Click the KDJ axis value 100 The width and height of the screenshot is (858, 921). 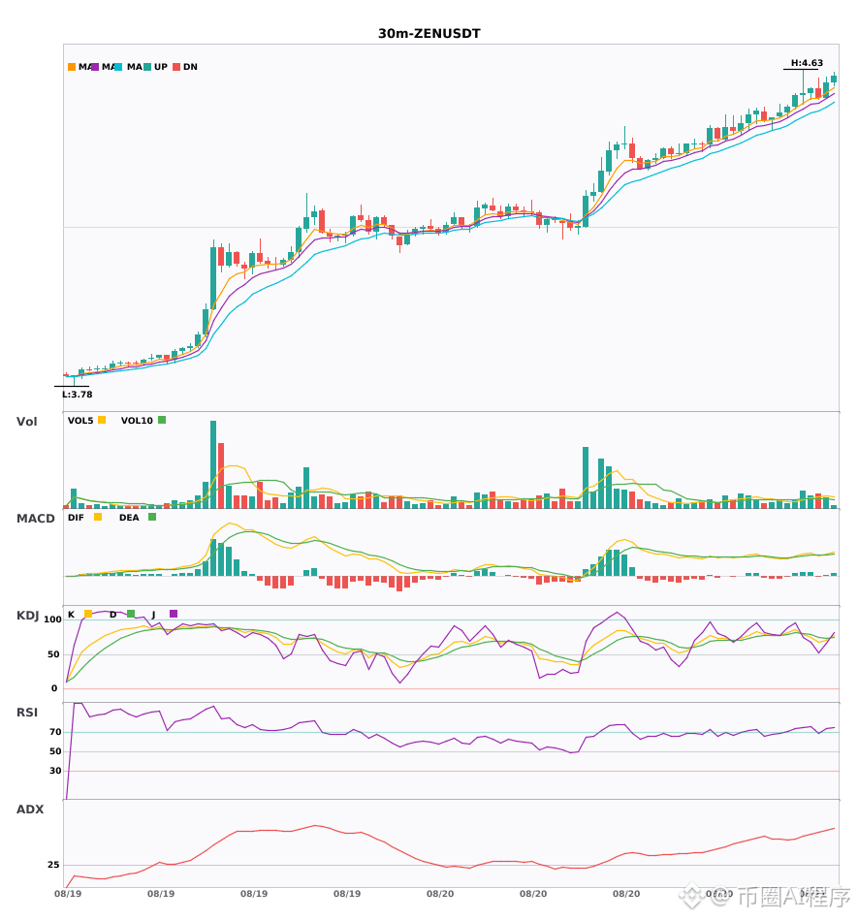pyautogui.click(x=53, y=619)
